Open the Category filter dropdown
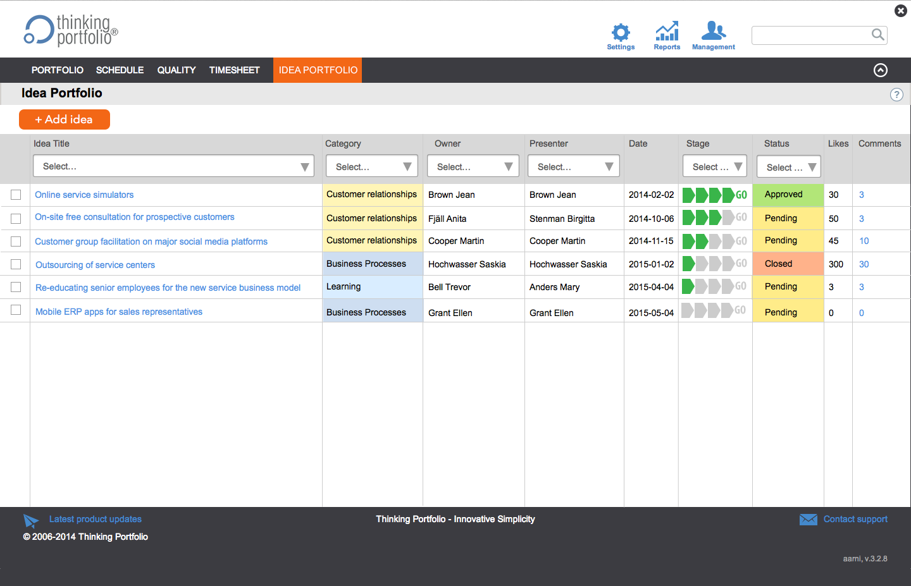 [372, 166]
